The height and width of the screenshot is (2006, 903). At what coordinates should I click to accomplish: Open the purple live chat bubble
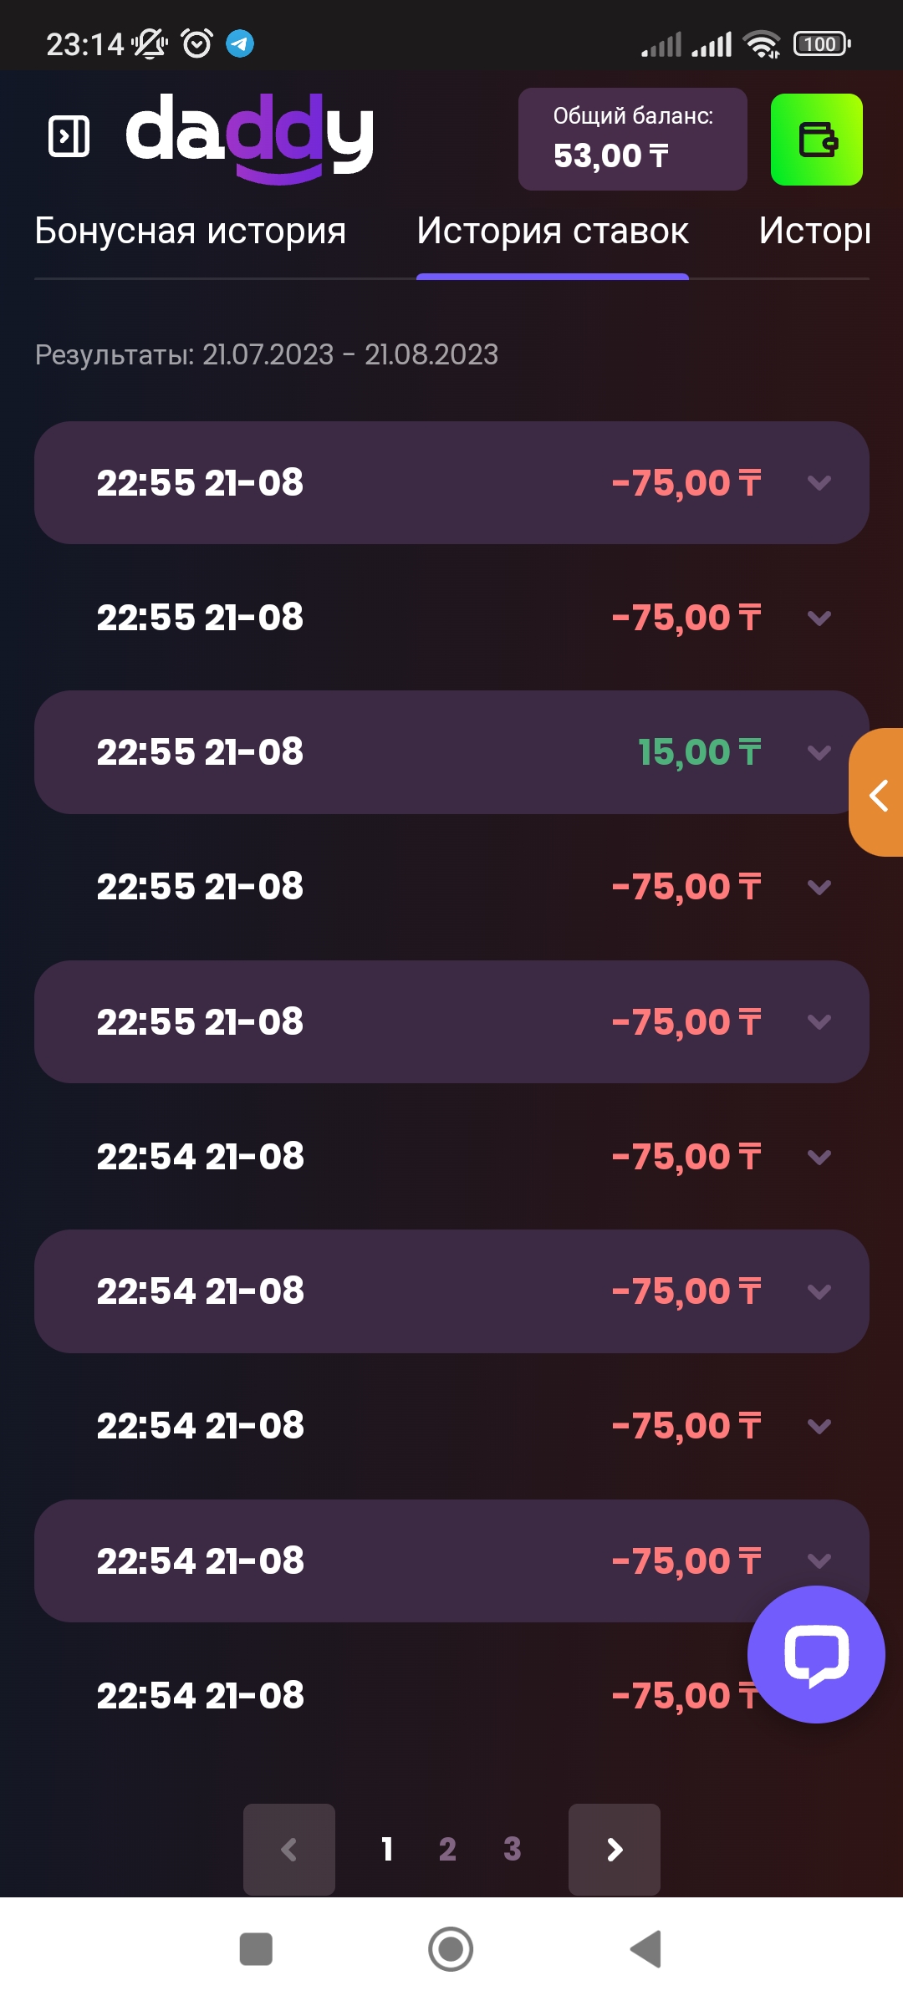tap(815, 1654)
